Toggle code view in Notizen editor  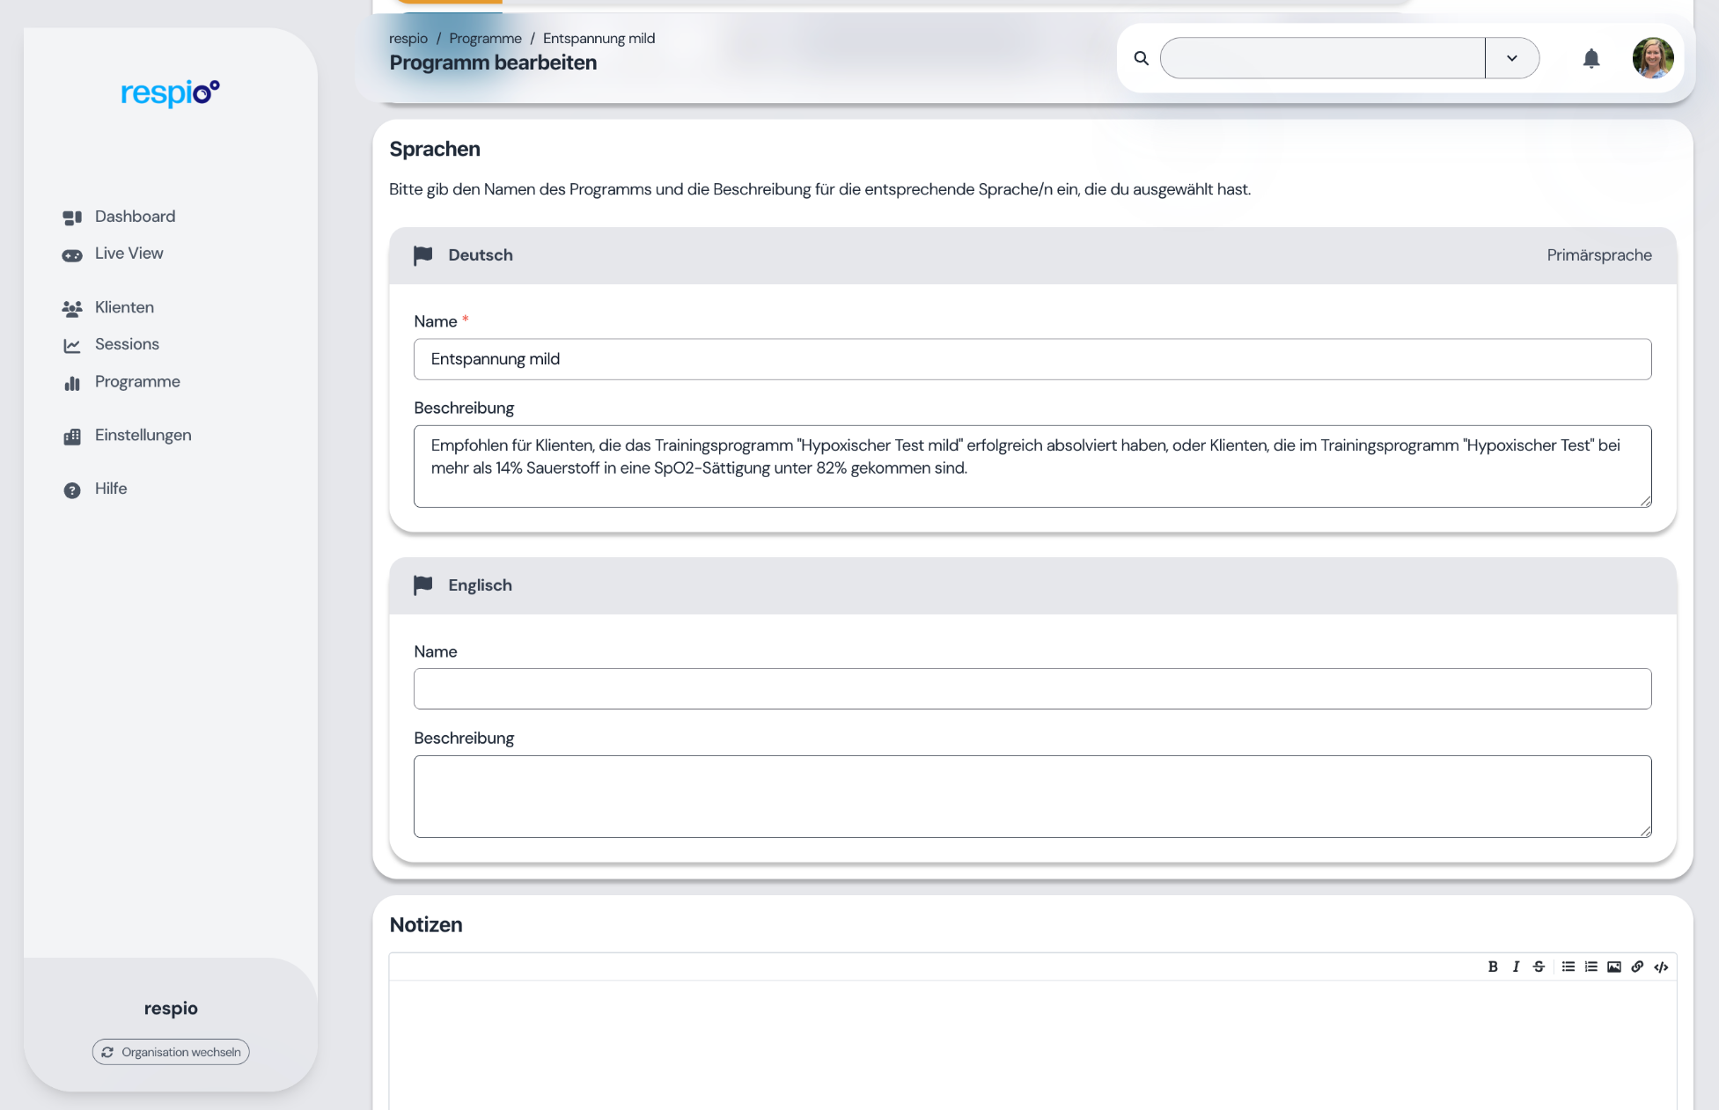[x=1661, y=967]
